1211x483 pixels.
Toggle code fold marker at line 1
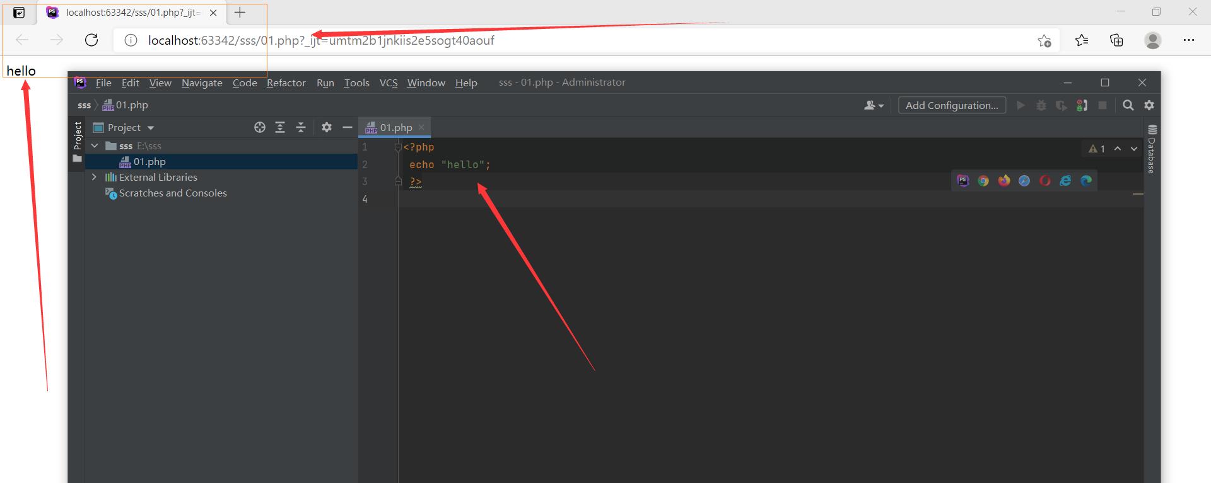398,147
